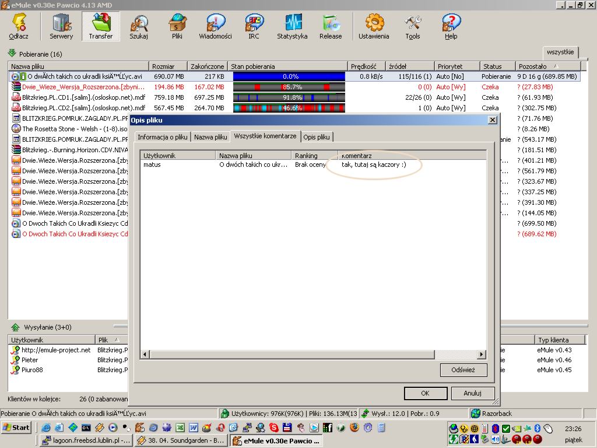Sort uploads by Typ klienta column
The image size is (597, 448).
[560, 340]
